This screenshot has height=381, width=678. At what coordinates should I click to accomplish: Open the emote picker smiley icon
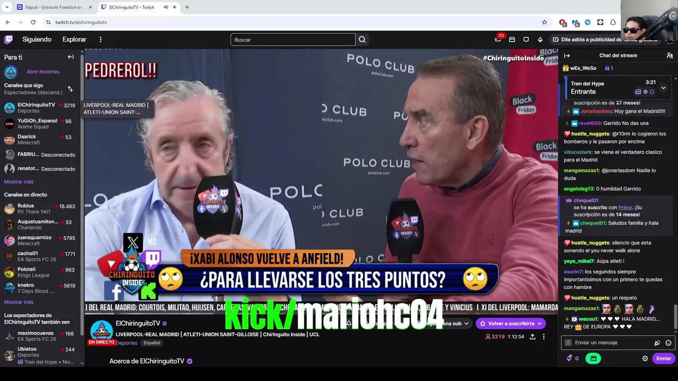tap(668, 343)
